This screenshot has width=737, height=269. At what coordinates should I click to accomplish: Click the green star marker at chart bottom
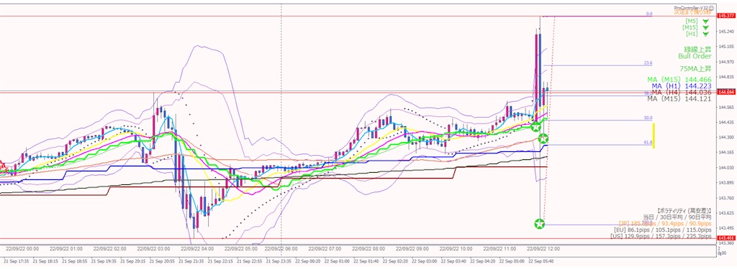coord(540,224)
